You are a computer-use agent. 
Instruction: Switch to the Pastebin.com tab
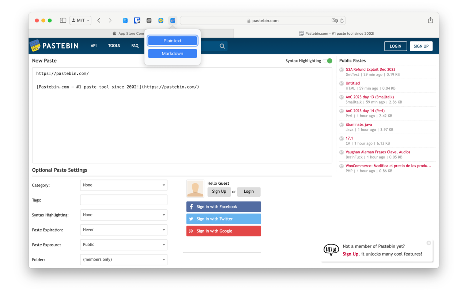[336, 33]
